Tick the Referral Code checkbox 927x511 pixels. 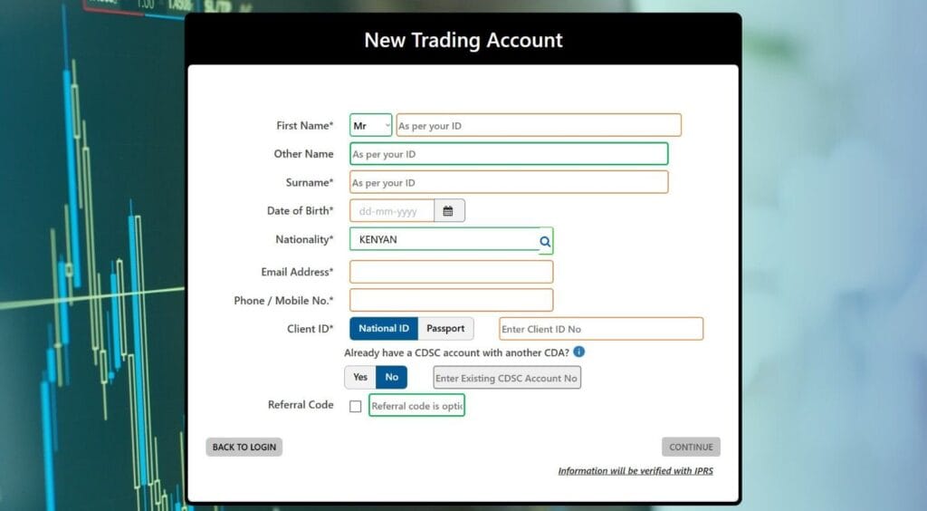[356, 406]
